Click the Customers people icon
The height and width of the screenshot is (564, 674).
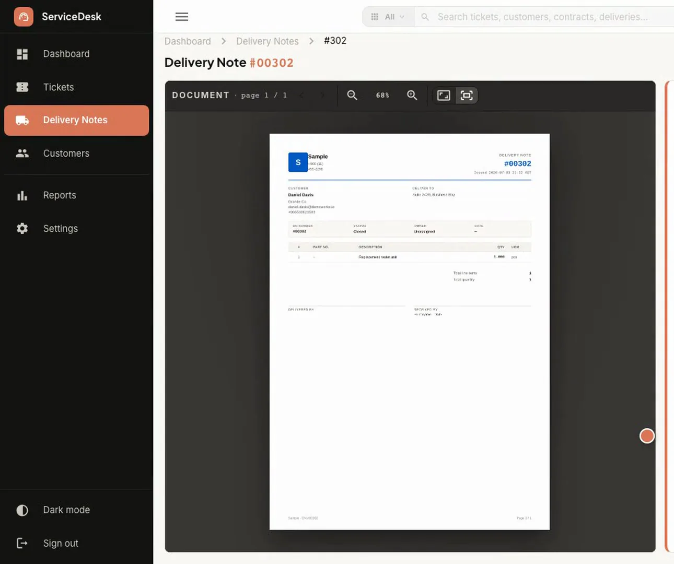[x=22, y=154]
